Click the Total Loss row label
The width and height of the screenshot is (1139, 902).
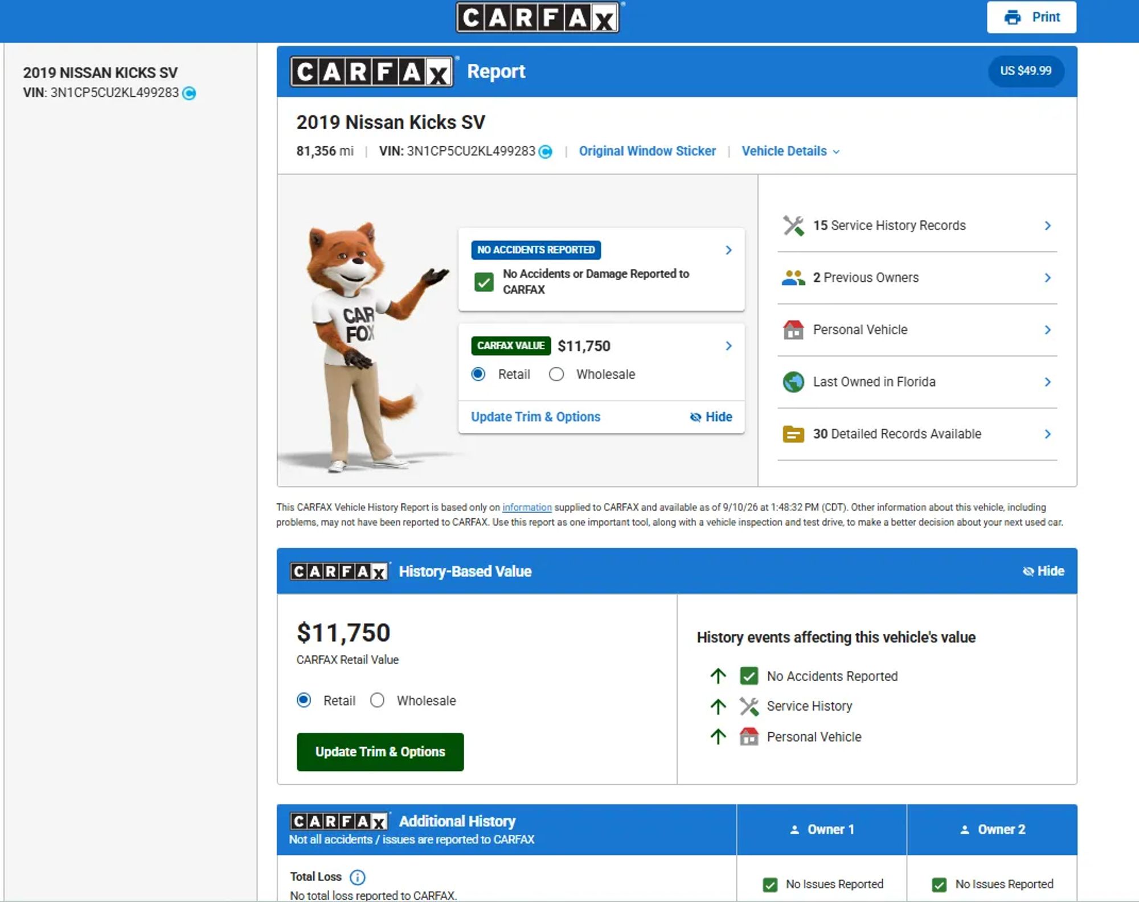pos(316,877)
